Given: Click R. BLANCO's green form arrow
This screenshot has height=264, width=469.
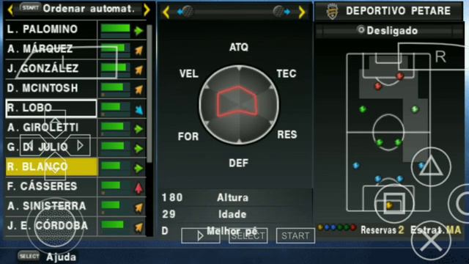Looking at the screenshot, I should [139, 168].
